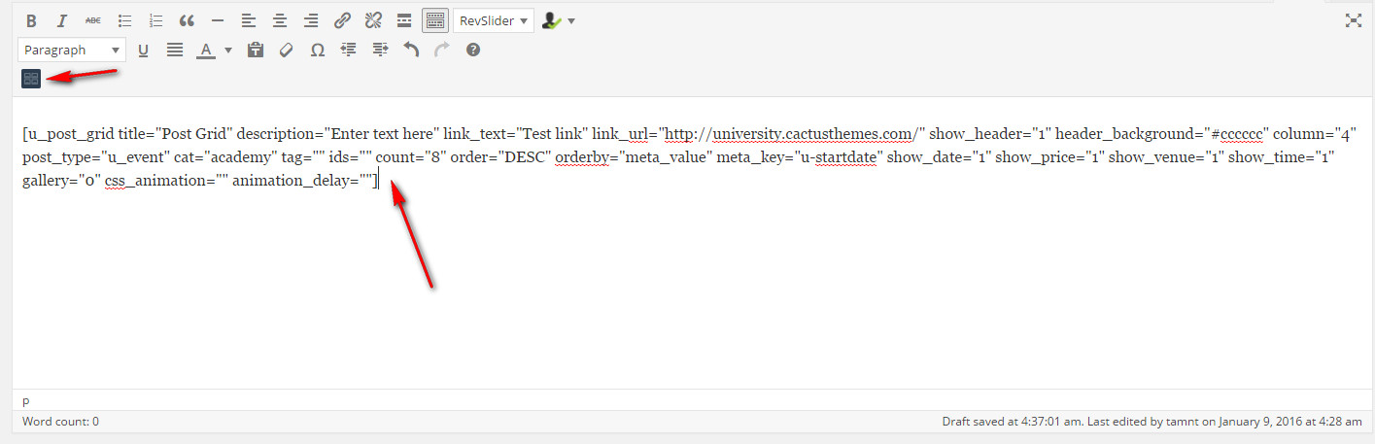The image size is (1375, 444).
Task: Insert the Read More tag
Action: [404, 20]
